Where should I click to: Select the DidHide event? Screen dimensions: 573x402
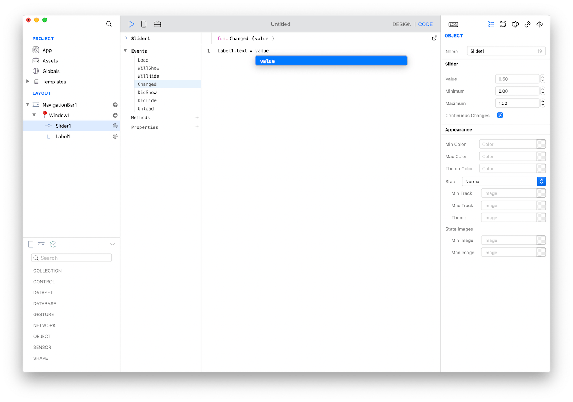(147, 100)
